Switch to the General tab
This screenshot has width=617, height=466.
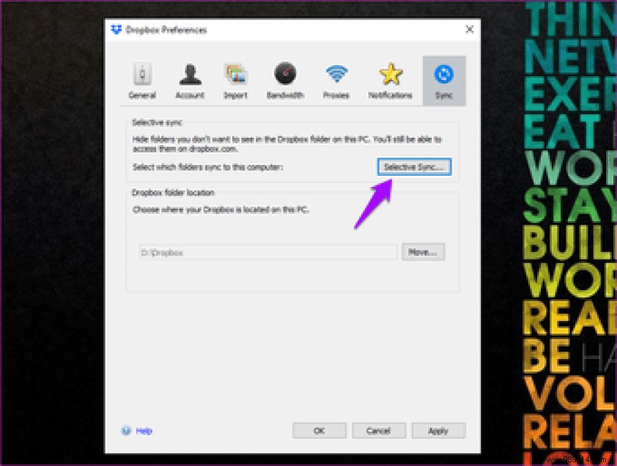pyautogui.click(x=141, y=79)
